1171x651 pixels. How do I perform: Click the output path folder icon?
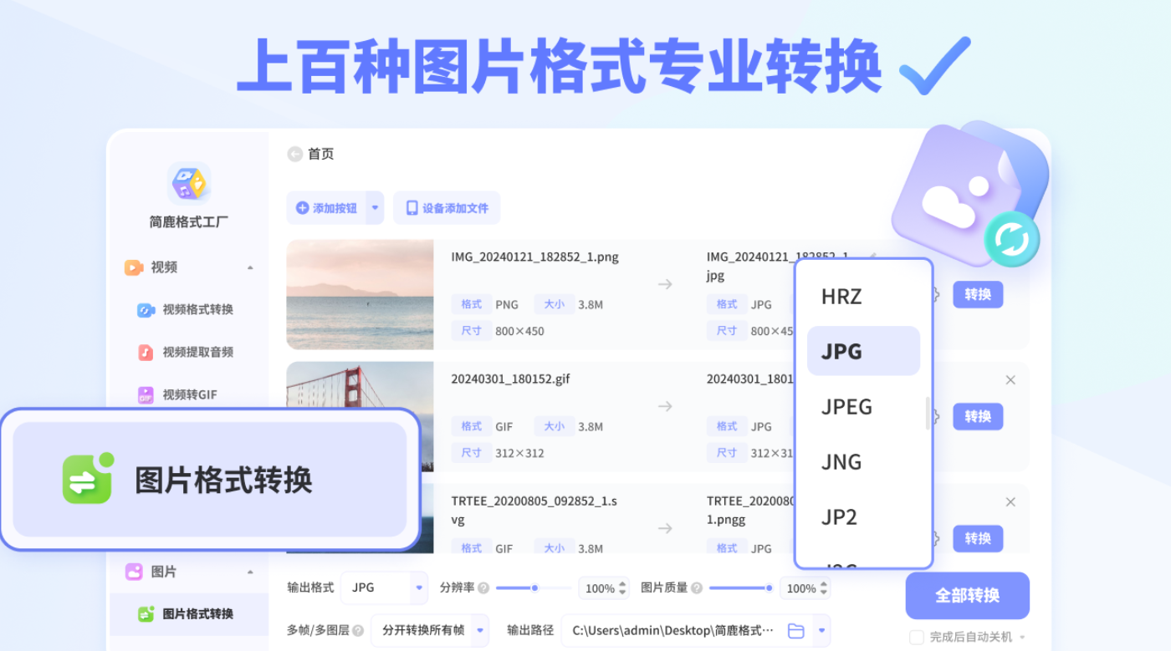click(796, 631)
